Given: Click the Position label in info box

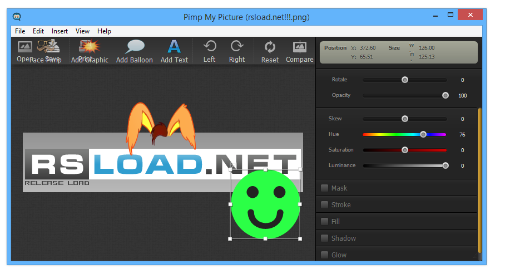Looking at the screenshot, I should coord(335,47).
